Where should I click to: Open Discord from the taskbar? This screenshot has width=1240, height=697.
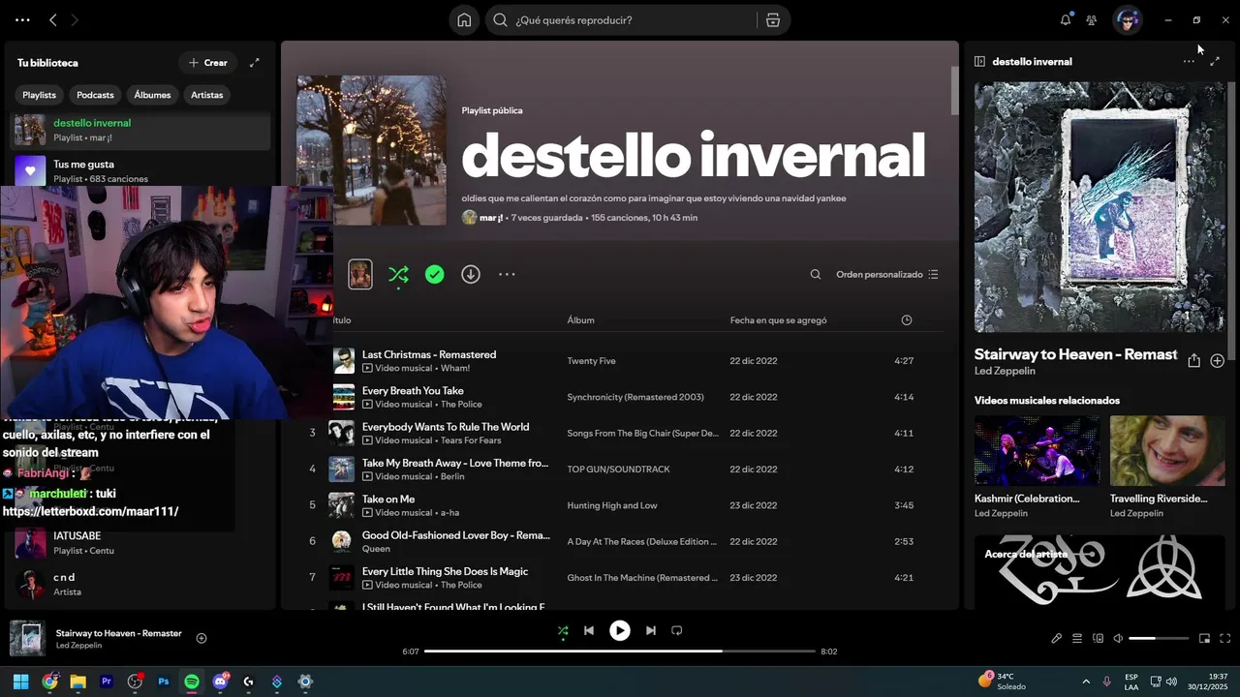pyautogui.click(x=221, y=682)
